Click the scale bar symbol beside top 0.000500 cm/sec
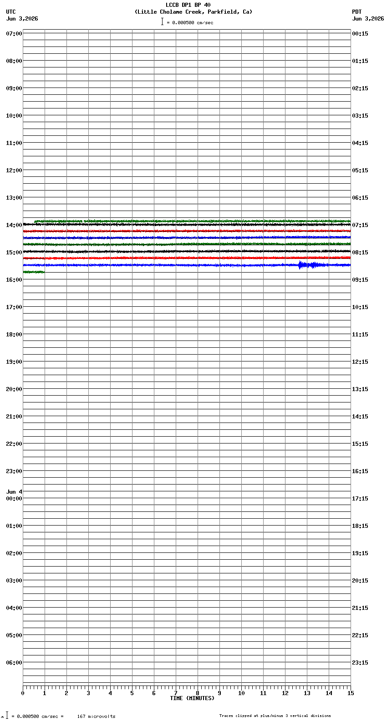Image resolution: width=387 pixels, height=722 pixels. pos(162,21)
